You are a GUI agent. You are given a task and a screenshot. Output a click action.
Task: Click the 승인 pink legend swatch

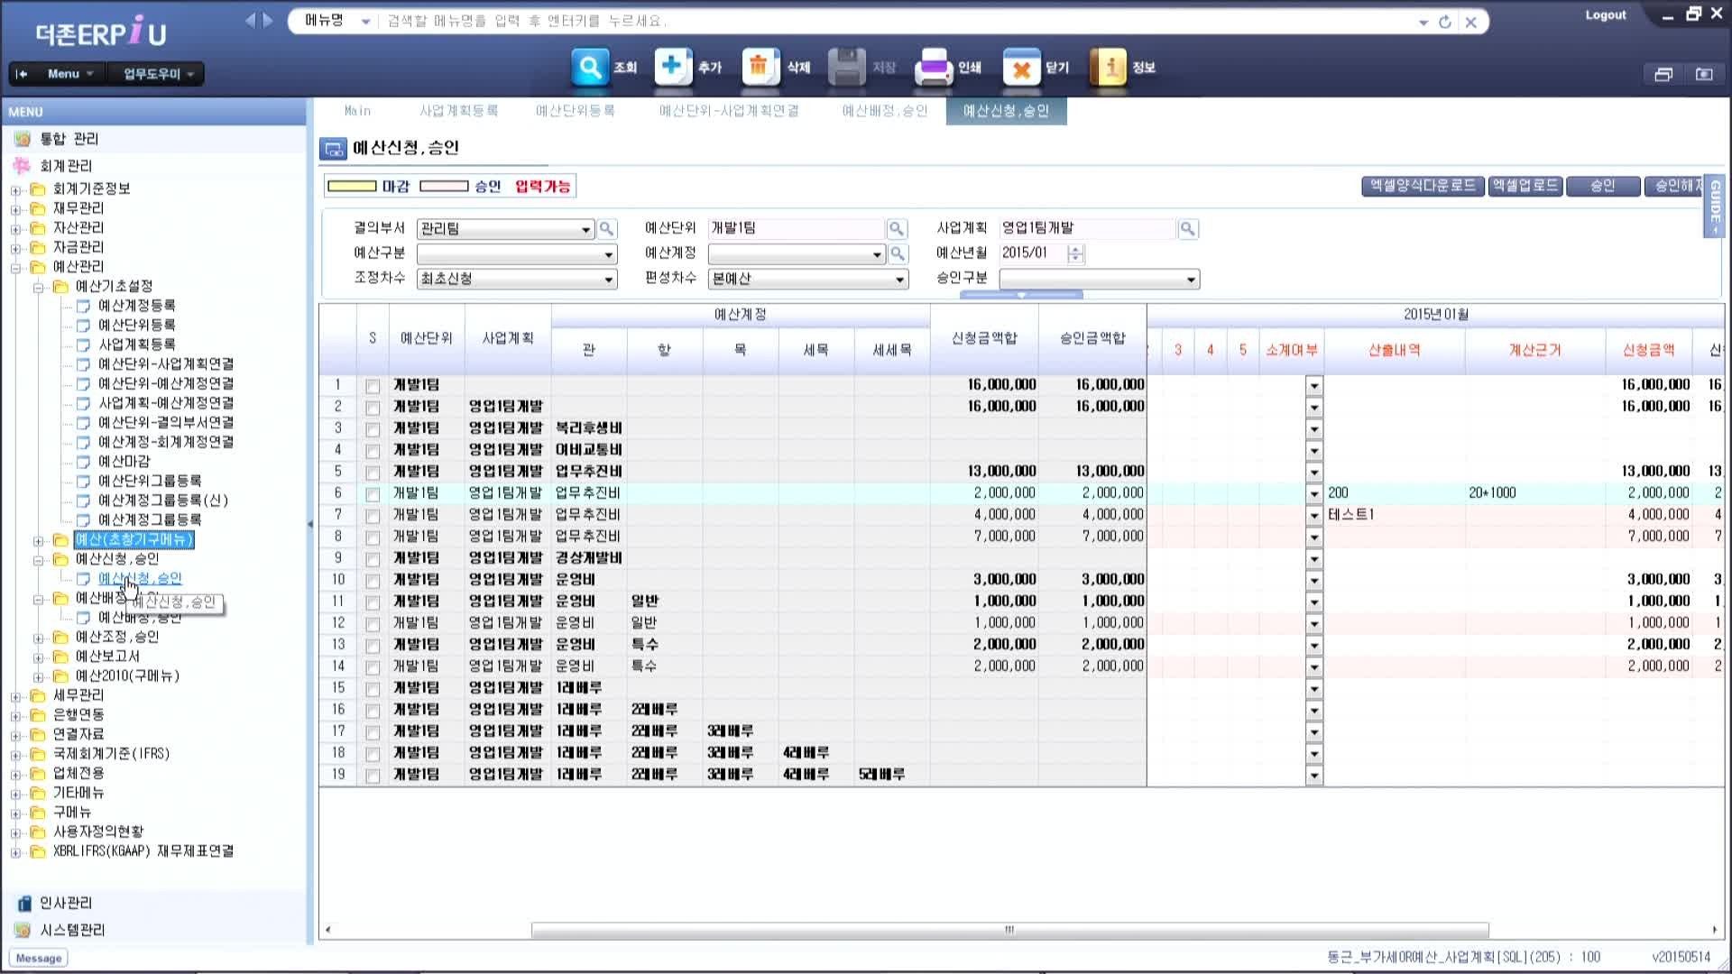click(x=444, y=187)
